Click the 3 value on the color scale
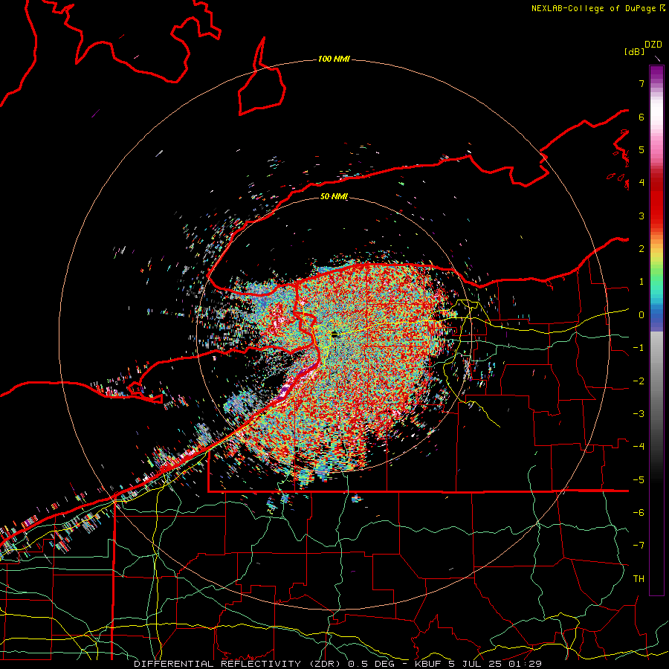 [x=641, y=216]
